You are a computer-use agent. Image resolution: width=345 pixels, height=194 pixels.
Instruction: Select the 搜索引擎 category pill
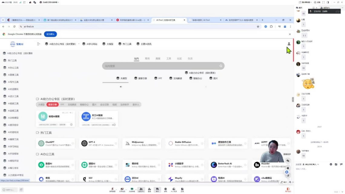[52, 105]
